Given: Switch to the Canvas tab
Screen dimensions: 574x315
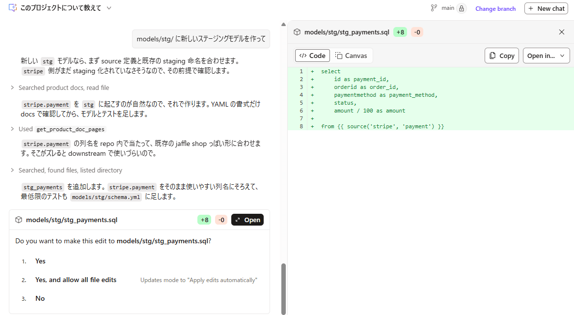Looking at the screenshot, I should pos(351,56).
